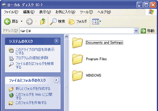Toggle the フォルダ folders pane button

pos(78,21)
